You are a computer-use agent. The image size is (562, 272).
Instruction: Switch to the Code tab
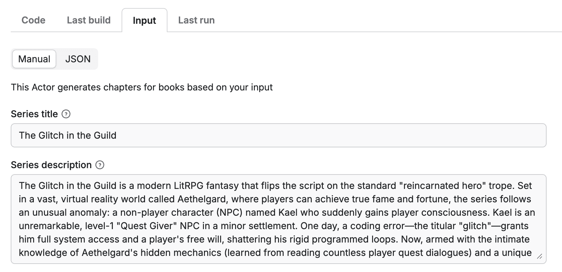point(33,20)
